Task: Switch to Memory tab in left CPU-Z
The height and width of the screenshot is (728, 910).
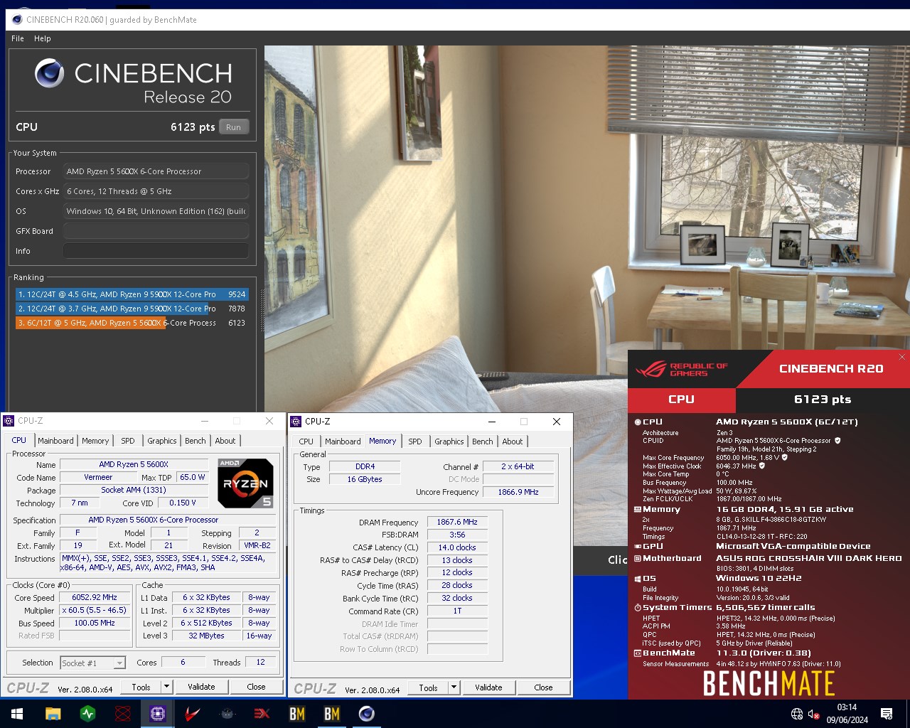Action: (95, 441)
